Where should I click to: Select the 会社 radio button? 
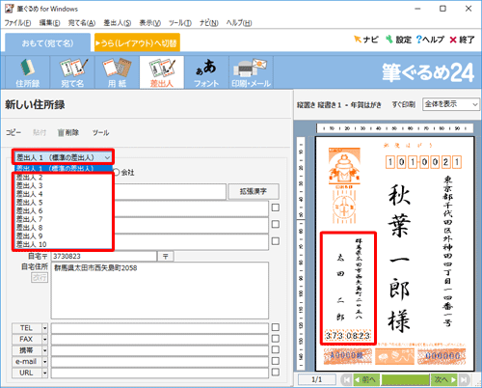pyautogui.click(x=117, y=173)
